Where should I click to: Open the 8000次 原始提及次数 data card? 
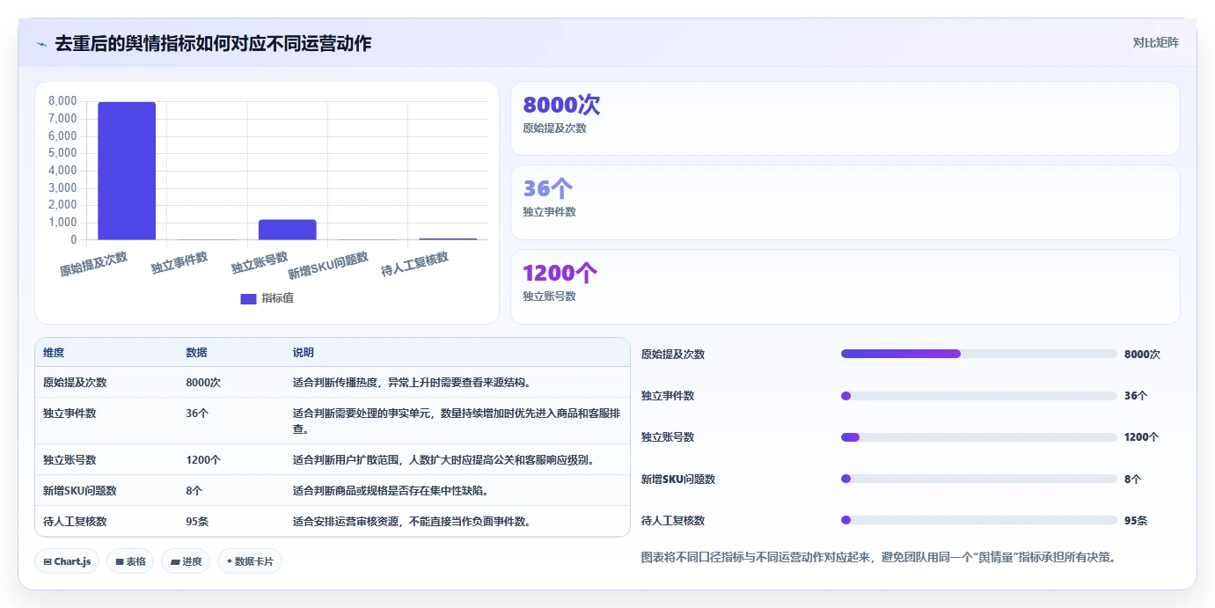845,119
